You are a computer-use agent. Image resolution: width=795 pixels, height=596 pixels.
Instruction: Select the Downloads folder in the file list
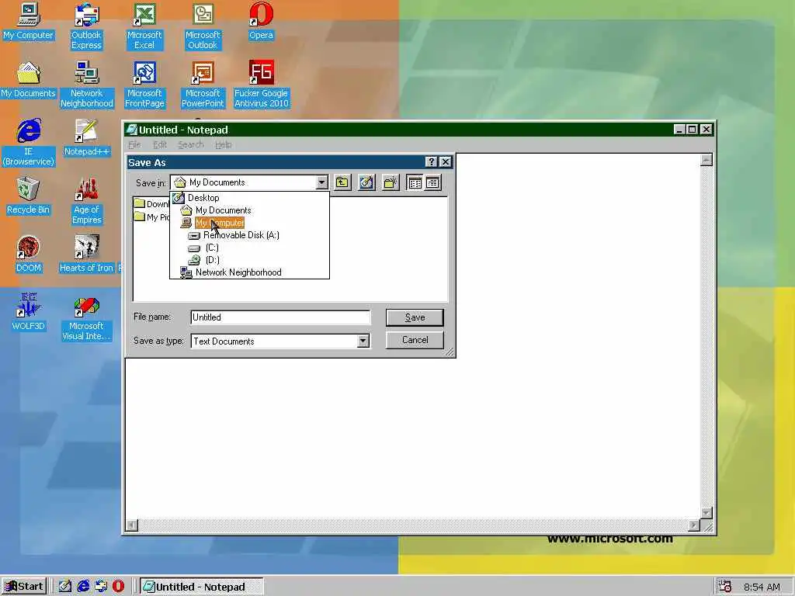[x=151, y=204]
